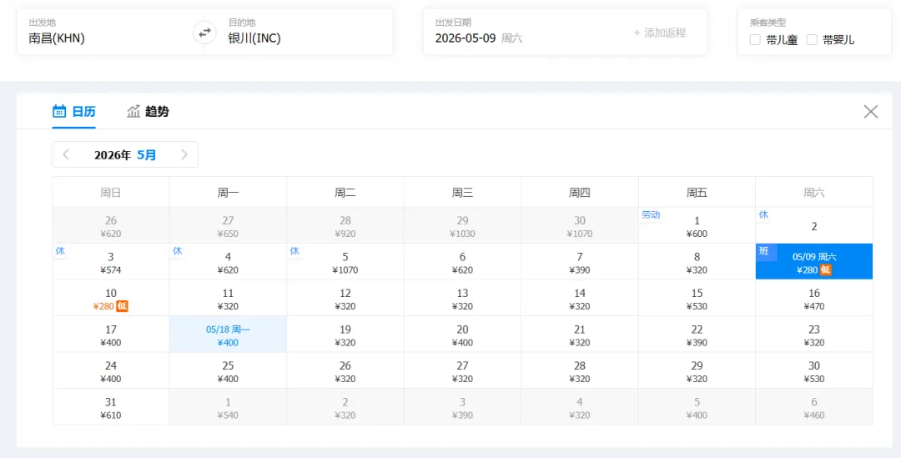Viewport: 901px width, 458px height.
Task: Select April 27 priced ¥650
Action: [x=228, y=225]
